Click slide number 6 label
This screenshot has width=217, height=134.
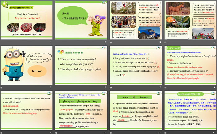(105, 87)
